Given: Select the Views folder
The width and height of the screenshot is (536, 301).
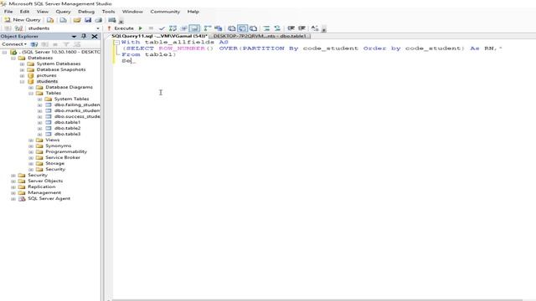Looking at the screenshot, I should click(x=52, y=140).
